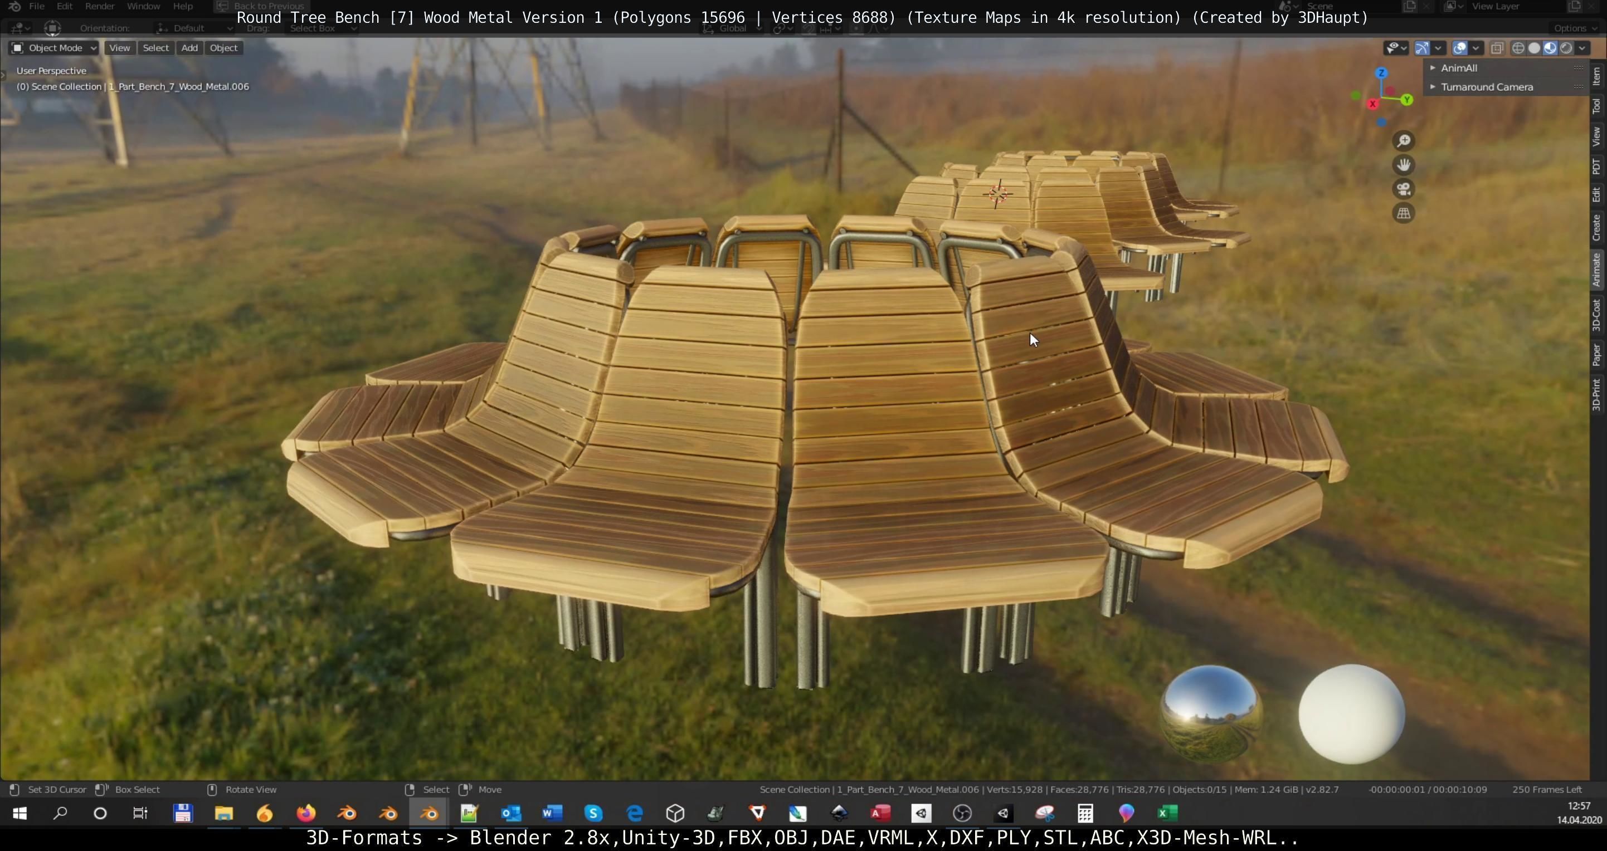Click the green Y axis gizmo ball
Image resolution: width=1607 pixels, height=851 pixels.
point(1407,100)
